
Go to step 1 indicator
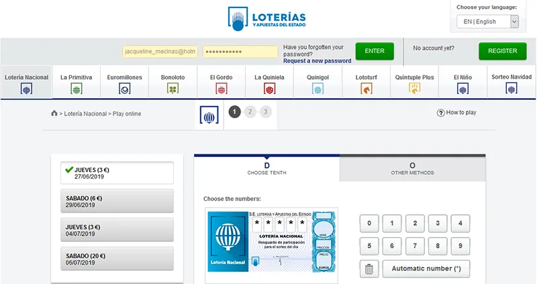tap(234, 111)
